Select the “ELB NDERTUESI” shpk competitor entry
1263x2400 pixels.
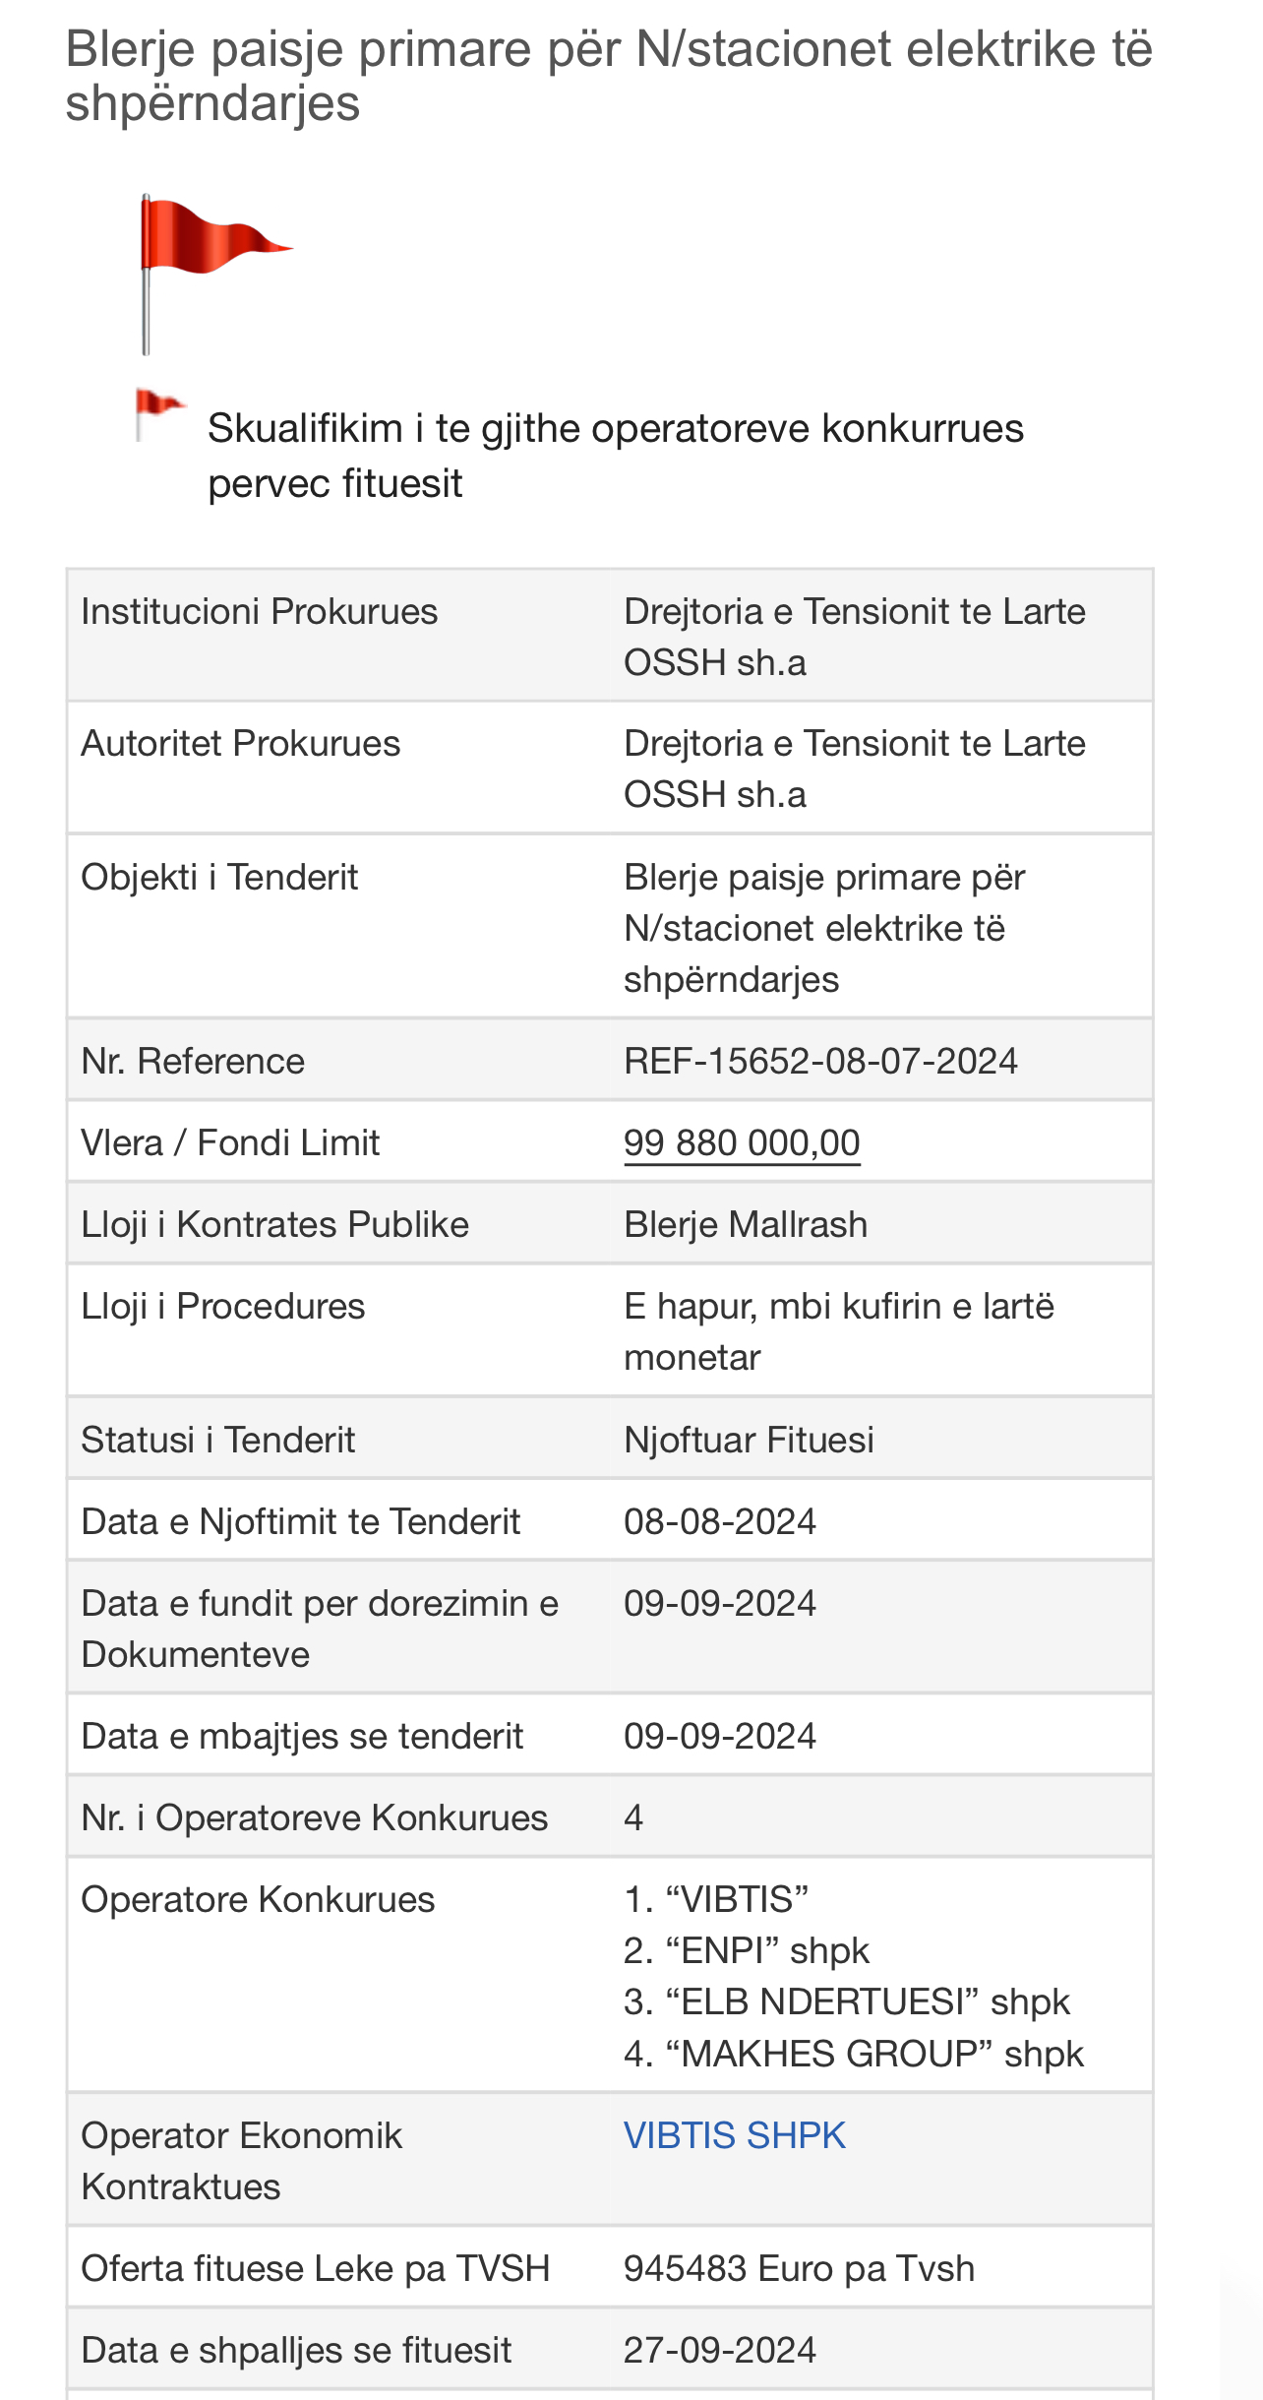point(847,2001)
